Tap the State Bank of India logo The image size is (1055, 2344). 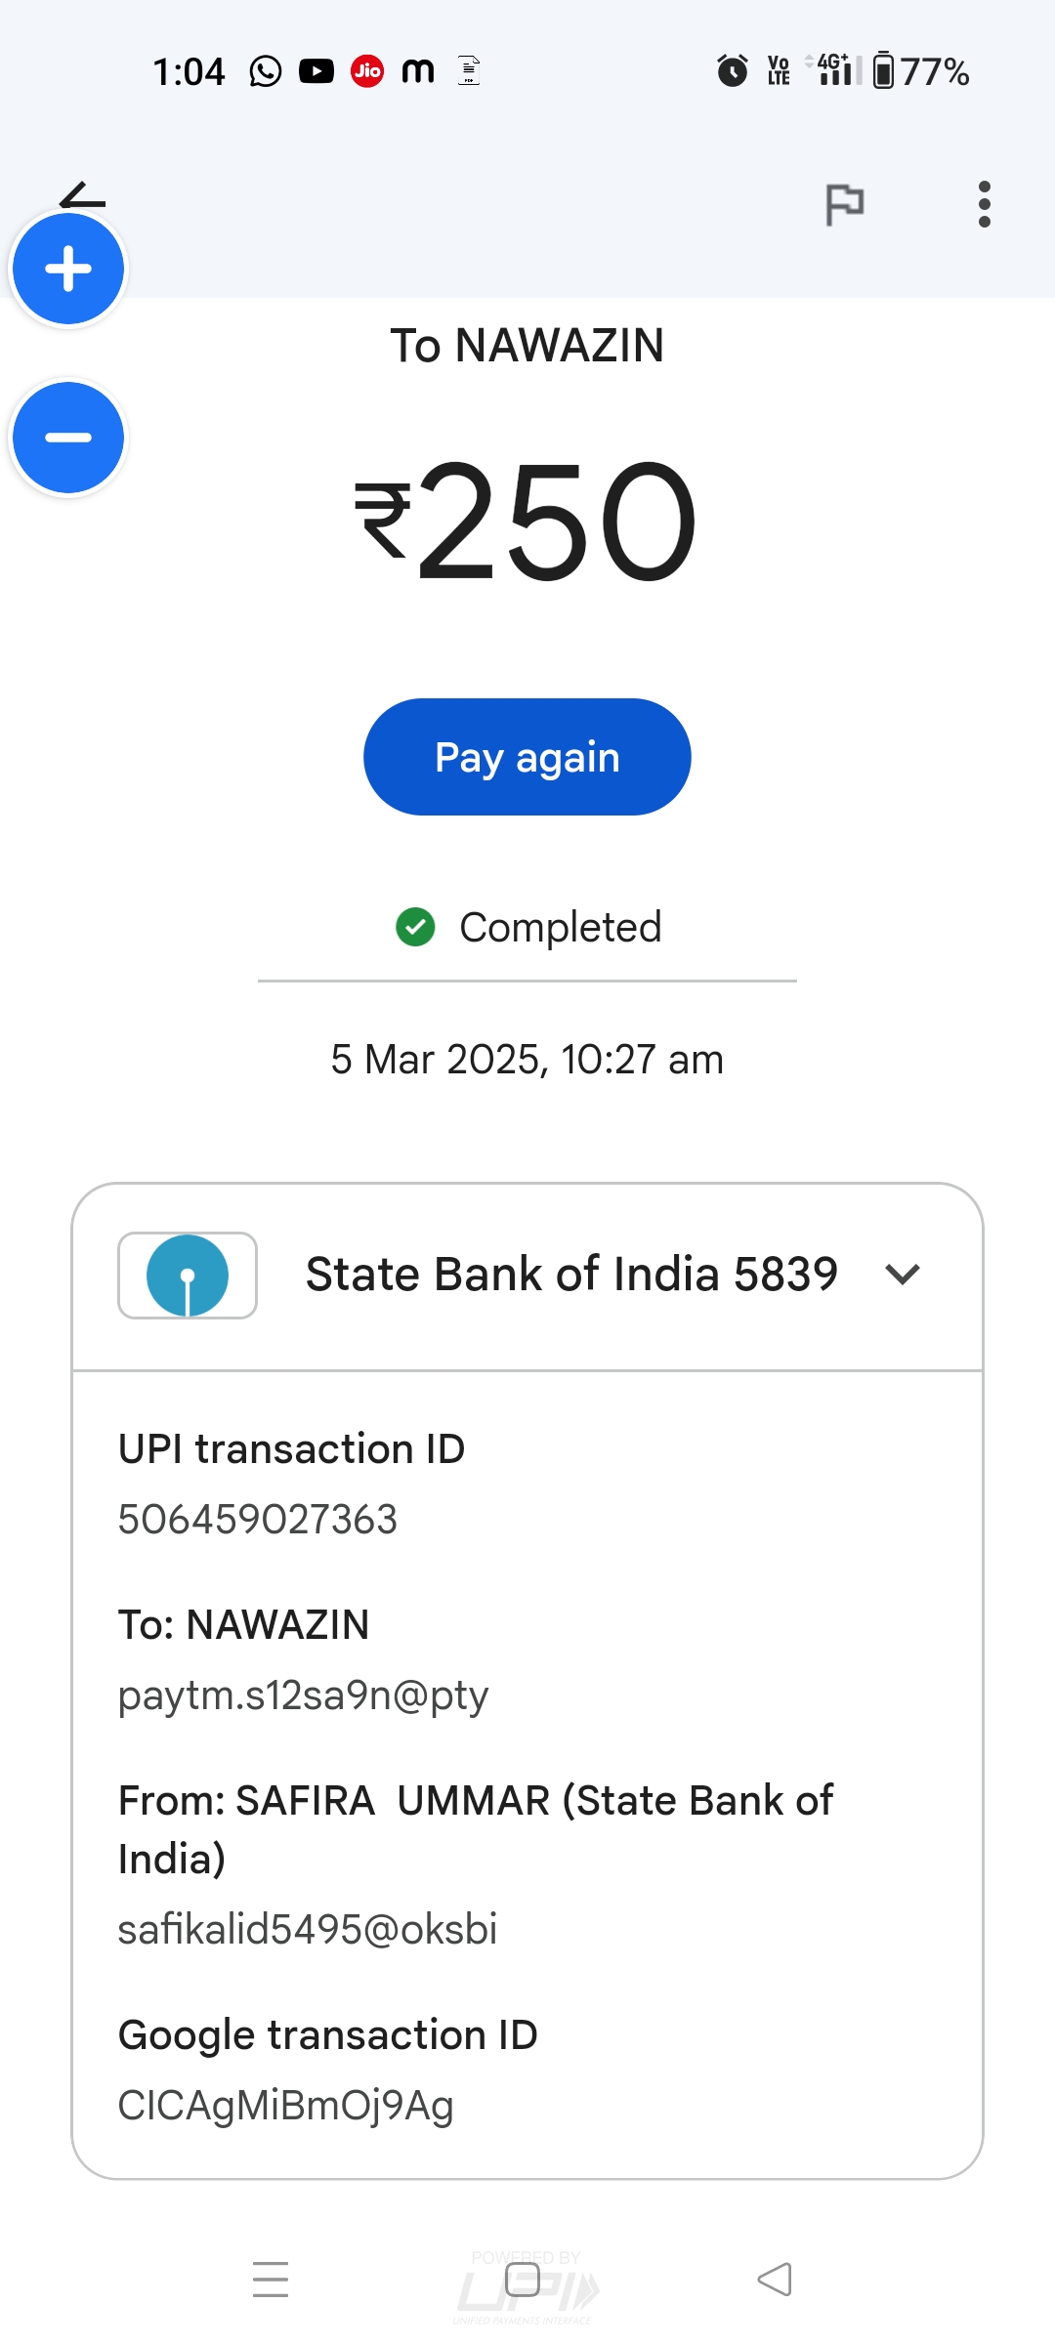click(188, 1276)
